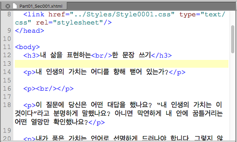The height and width of the screenshot is (142, 237).
Task: Click the "stylesheet" attribute value
Action: [78, 22]
